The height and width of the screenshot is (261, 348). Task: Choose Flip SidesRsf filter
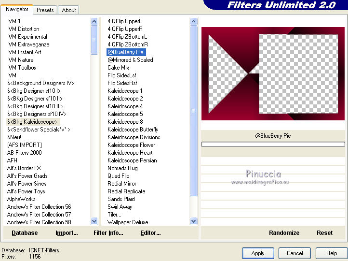pyautogui.click(x=122, y=83)
